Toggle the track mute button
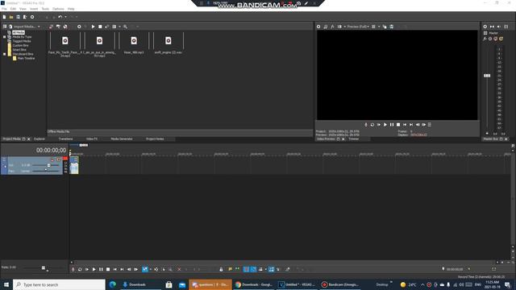The width and height of the screenshot is (516, 290). (52, 159)
